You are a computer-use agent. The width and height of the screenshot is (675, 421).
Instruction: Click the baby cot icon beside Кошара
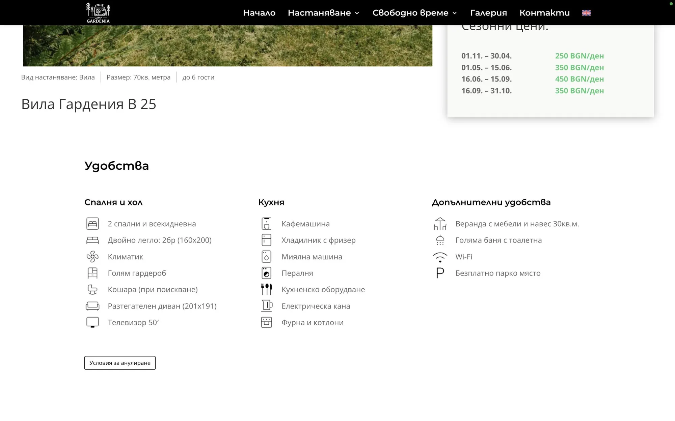tap(92, 290)
